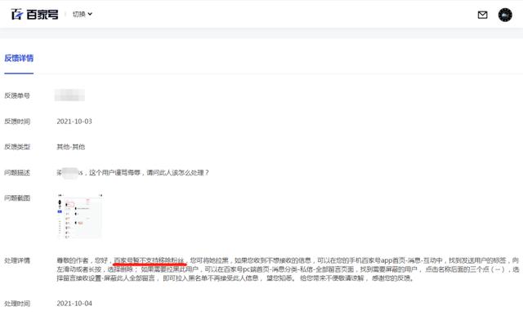Open the 问题截图 thumbnail image

click(x=80, y=215)
